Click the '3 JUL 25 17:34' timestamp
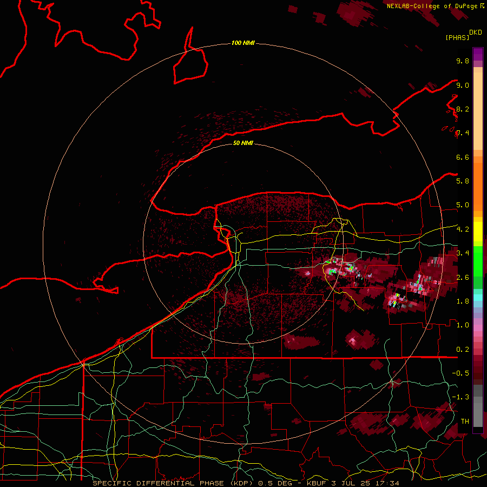This screenshot has height=487, width=487. click(x=366, y=483)
